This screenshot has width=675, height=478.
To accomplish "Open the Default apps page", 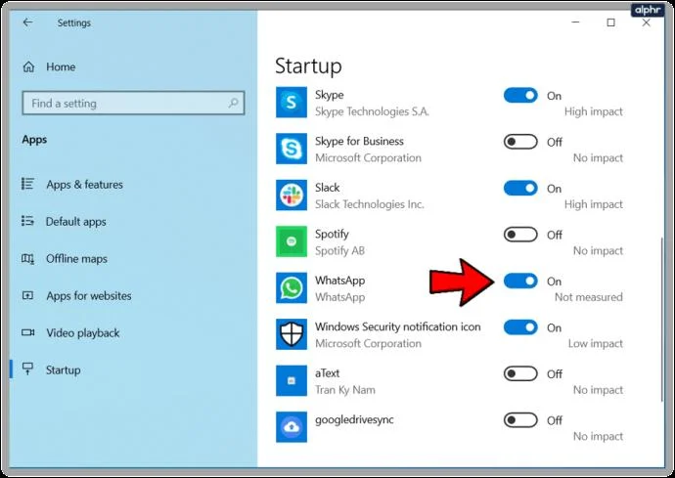I will 75,222.
